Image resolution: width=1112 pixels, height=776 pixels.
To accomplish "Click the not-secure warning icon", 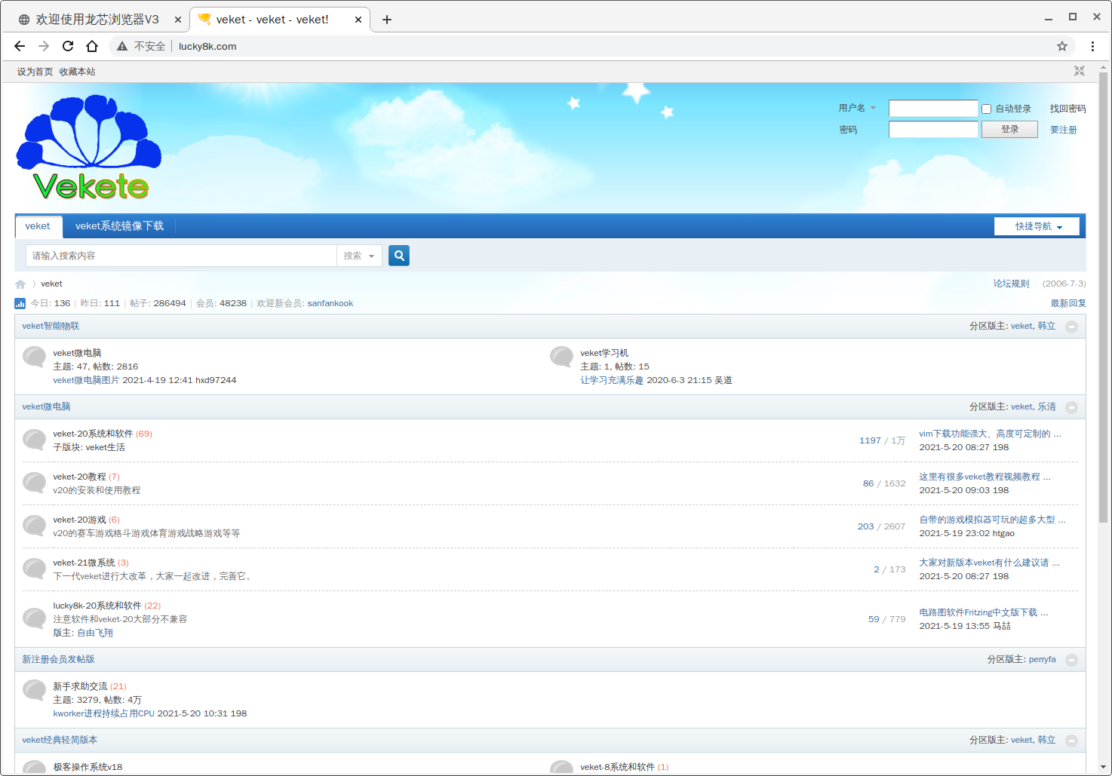I will point(122,46).
